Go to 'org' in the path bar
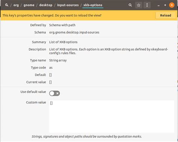Viewport: 178px width, 142px height. (16, 5)
